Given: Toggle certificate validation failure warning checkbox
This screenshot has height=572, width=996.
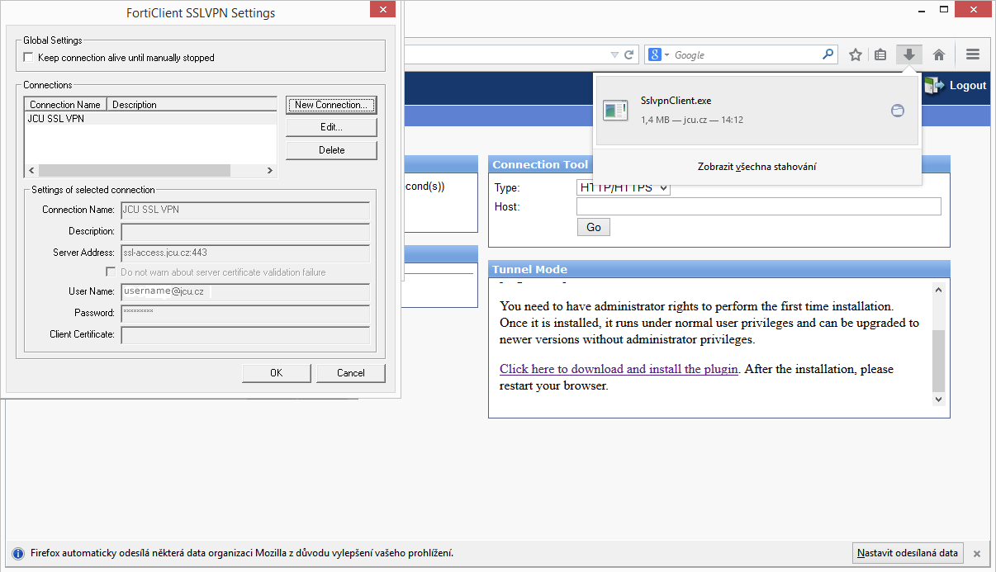Looking at the screenshot, I should coord(111,272).
